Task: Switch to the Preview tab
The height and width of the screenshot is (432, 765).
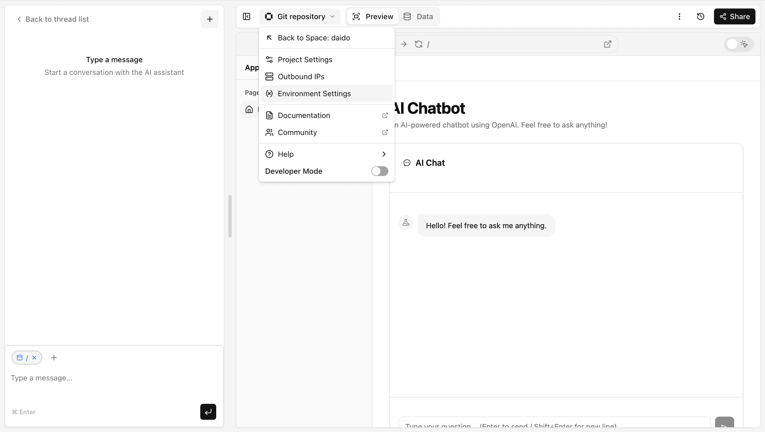Action: coord(373,16)
